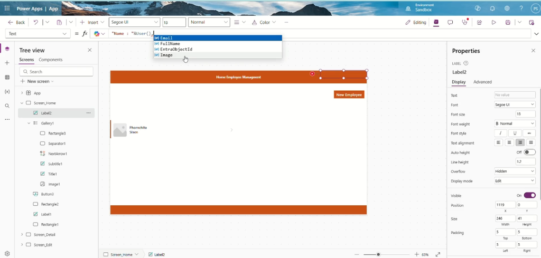This screenshot has height=258, width=541.
Task: Open the App checker stethoscope icon
Action: click(x=465, y=22)
